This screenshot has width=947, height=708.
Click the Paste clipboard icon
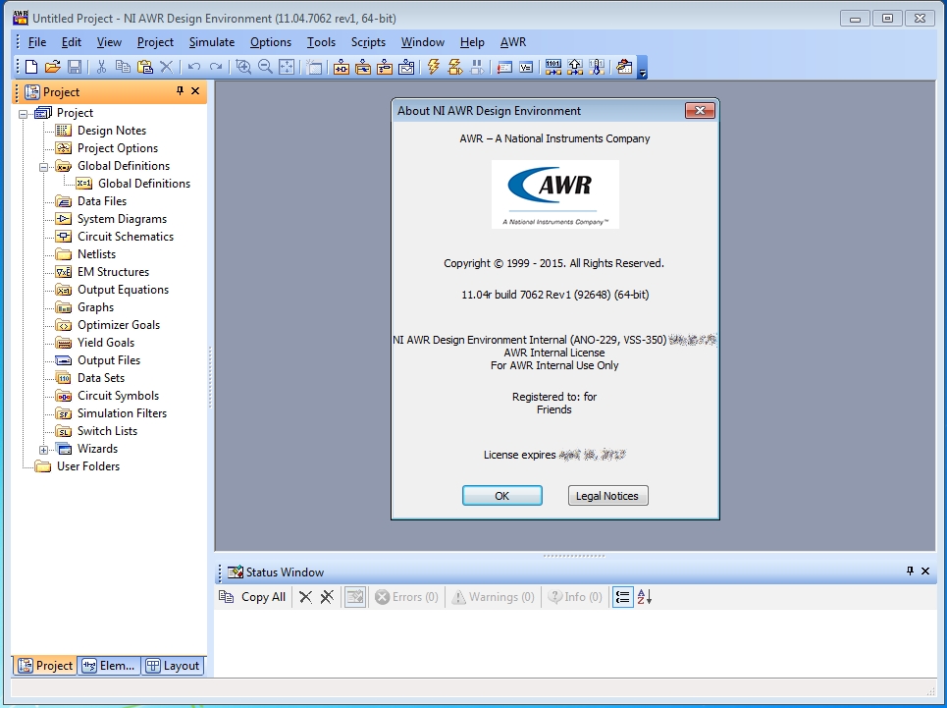click(145, 67)
